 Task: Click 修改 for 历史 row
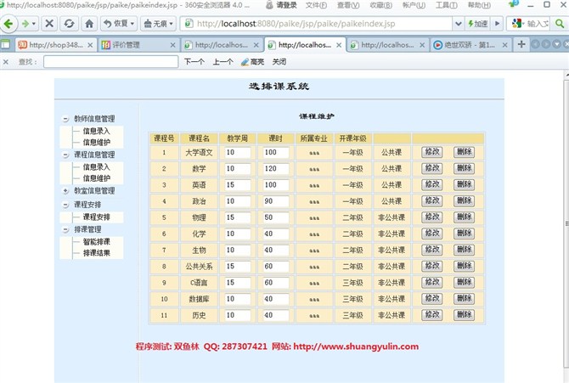(x=431, y=315)
